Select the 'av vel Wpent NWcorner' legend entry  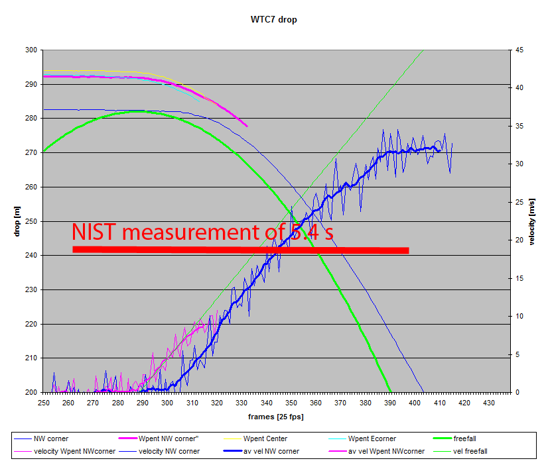pos(386,451)
